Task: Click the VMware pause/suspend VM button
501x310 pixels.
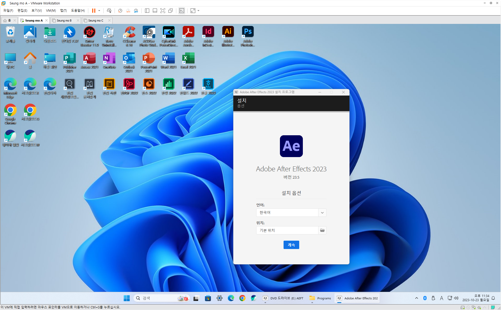Action: click(x=93, y=11)
